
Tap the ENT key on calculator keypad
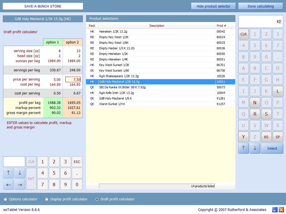click(x=31, y=179)
